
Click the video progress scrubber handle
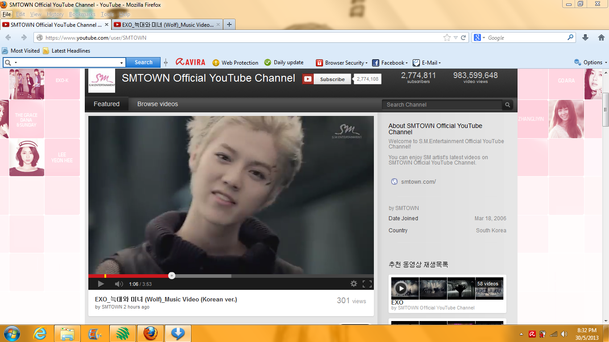(172, 276)
